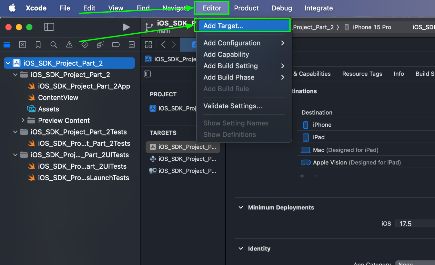Switch to the Info tab

399,74
